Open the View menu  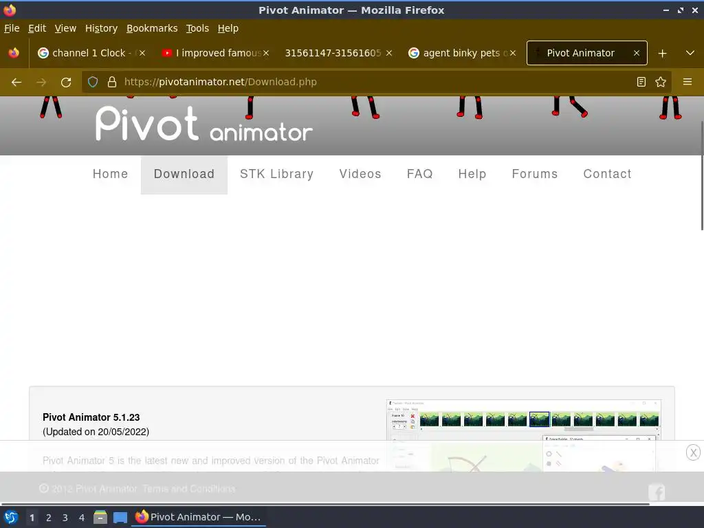click(x=65, y=28)
